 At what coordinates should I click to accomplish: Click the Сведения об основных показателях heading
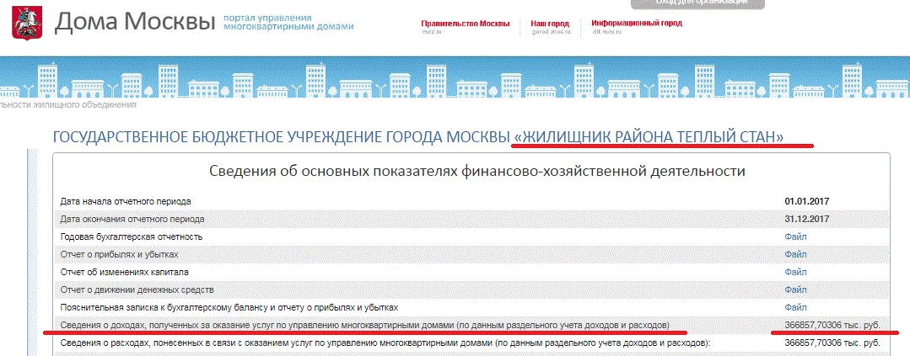point(477,172)
